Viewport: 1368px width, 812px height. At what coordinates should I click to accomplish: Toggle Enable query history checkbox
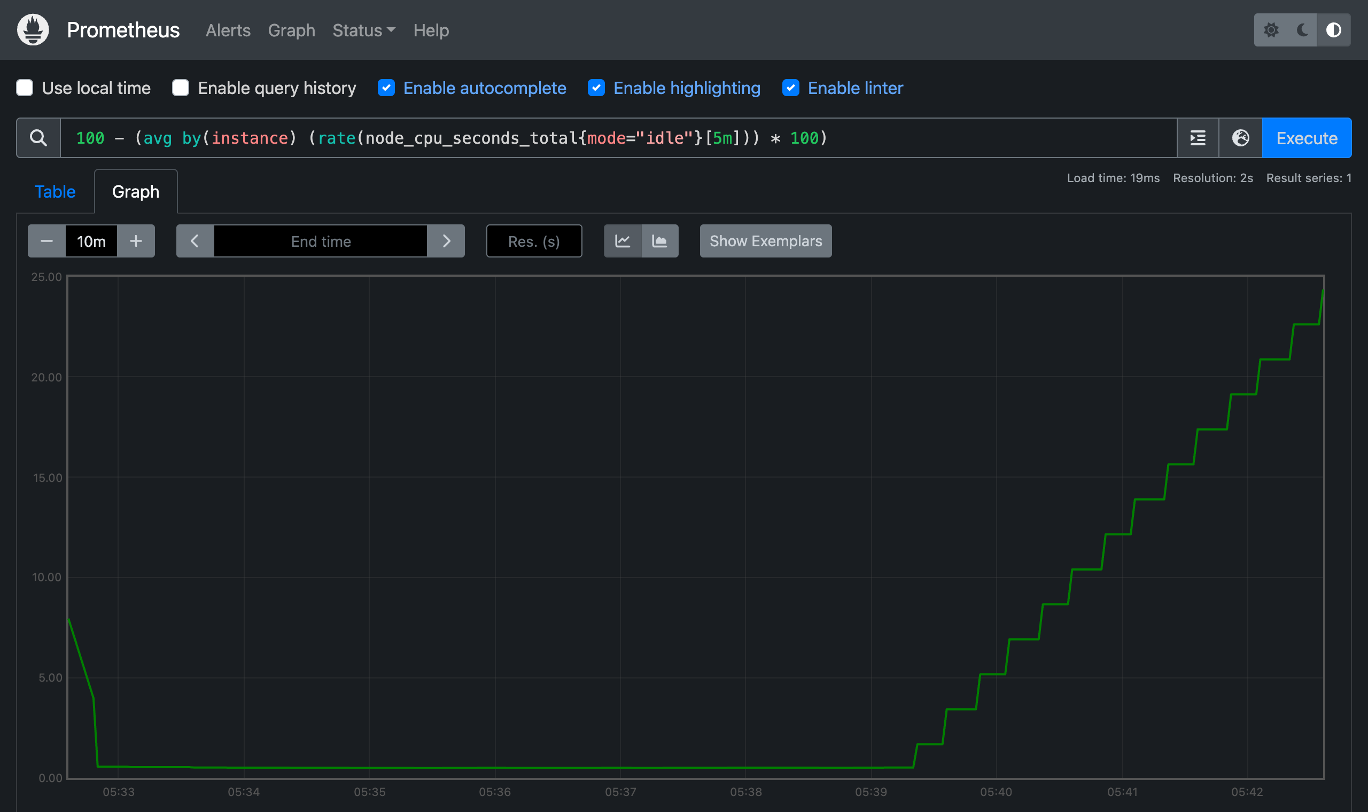pyautogui.click(x=181, y=88)
